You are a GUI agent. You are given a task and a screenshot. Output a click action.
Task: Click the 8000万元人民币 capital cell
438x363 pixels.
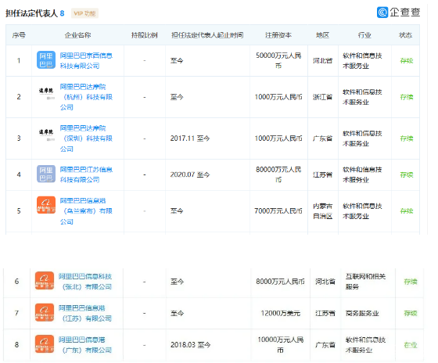coord(280,282)
